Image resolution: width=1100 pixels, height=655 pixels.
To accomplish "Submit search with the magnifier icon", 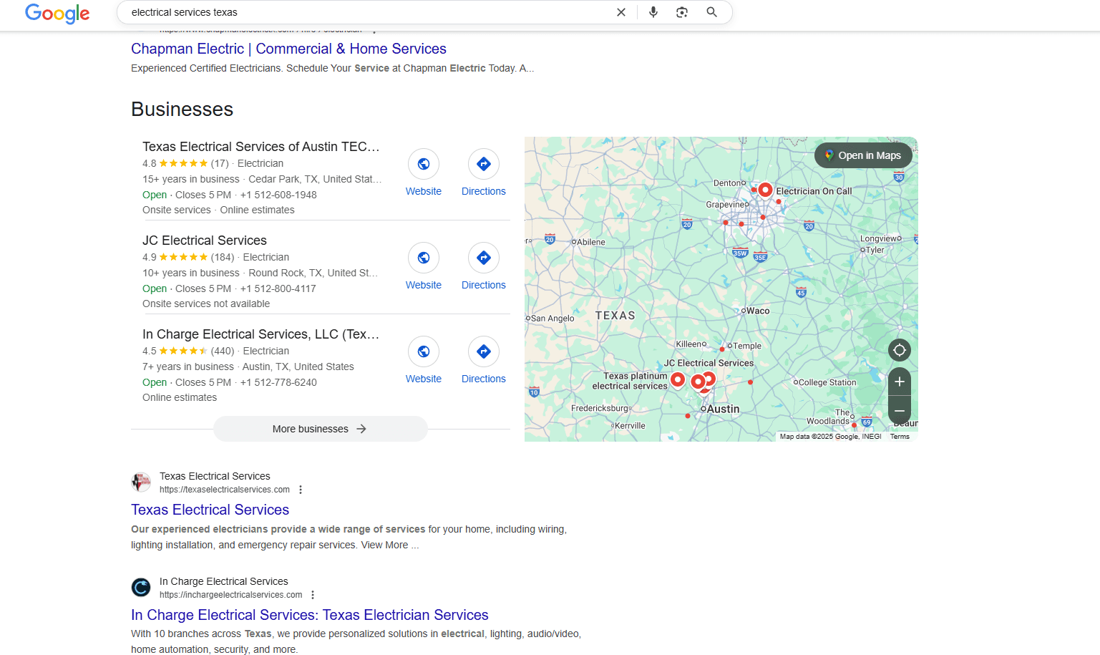I will coord(711,12).
